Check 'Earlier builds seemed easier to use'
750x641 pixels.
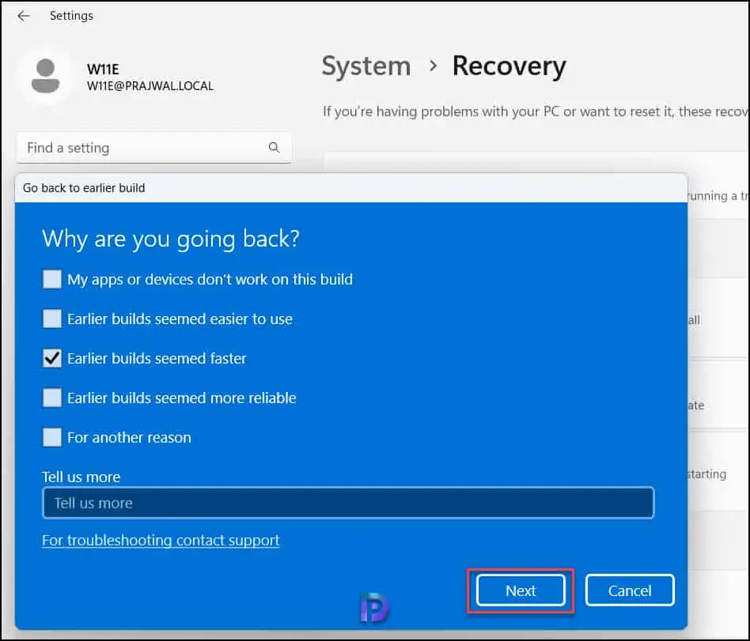click(x=52, y=319)
